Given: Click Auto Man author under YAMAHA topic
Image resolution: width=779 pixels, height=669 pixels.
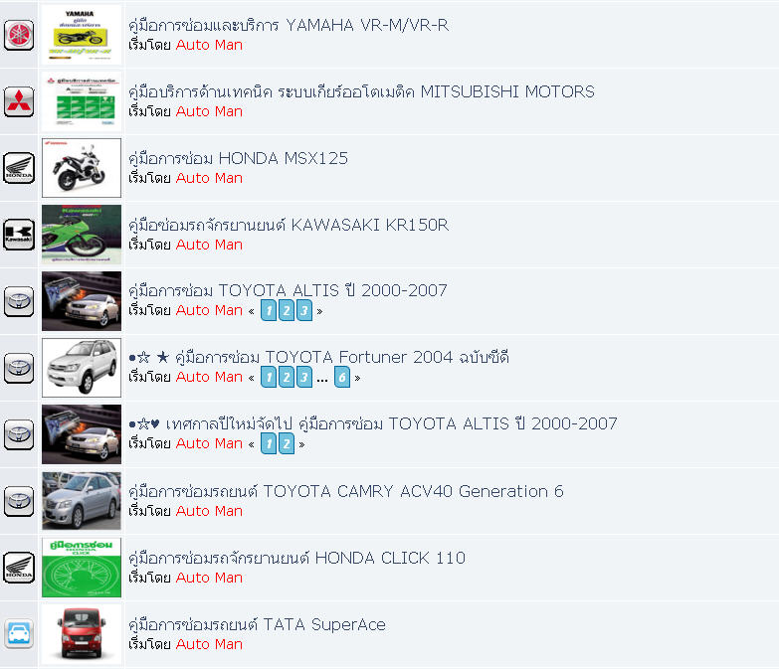Looking at the screenshot, I should [x=209, y=45].
